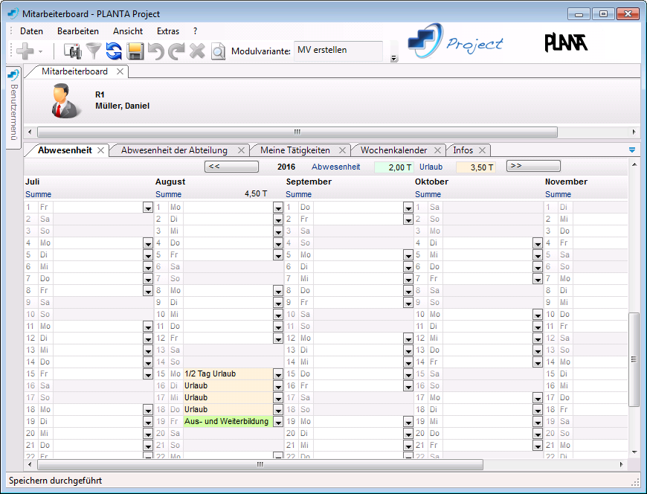Switch to the Meine Tätigkeiten tab
Viewport: 647px width, 494px height.
(295, 150)
